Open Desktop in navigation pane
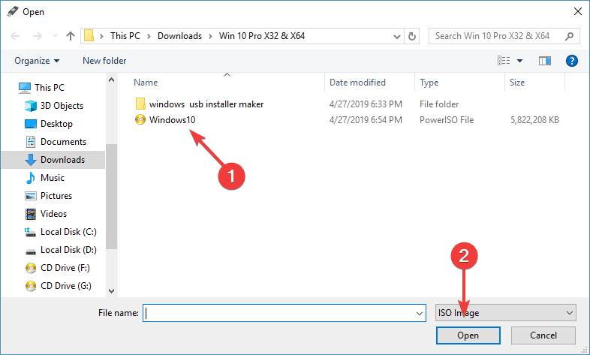This screenshot has width=590, height=355. click(x=56, y=124)
